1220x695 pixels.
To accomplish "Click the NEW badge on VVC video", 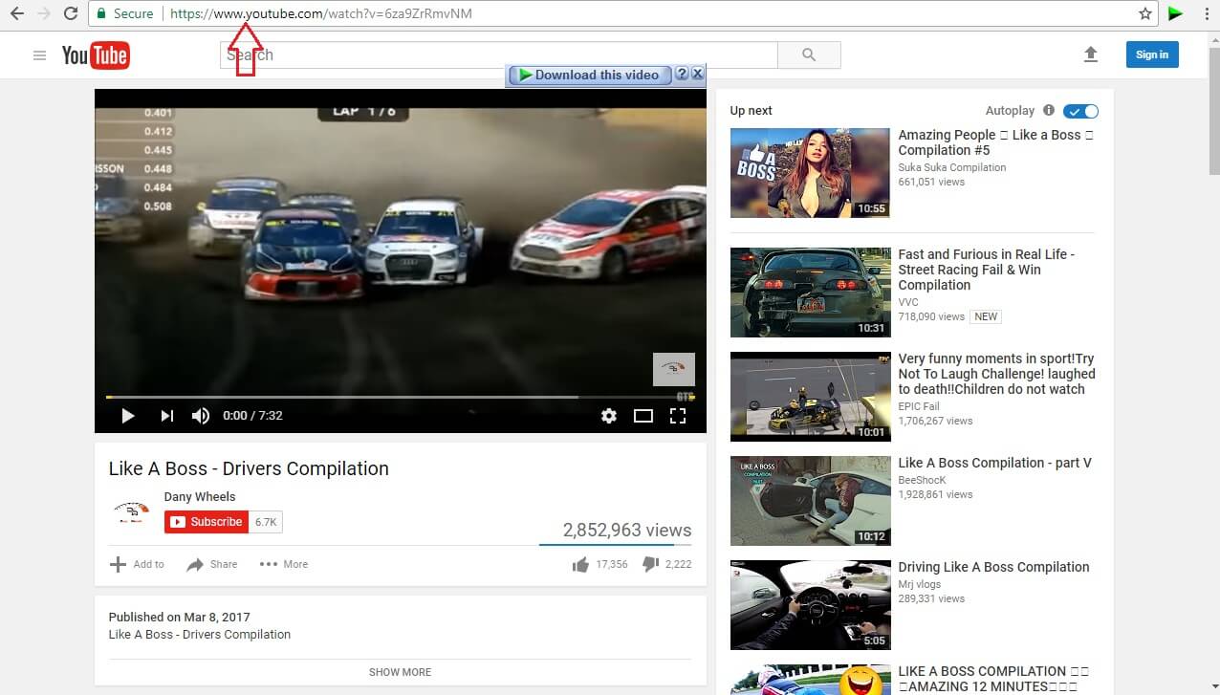I will [986, 316].
